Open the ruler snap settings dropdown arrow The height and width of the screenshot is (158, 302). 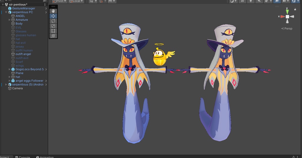coord(114,1)
